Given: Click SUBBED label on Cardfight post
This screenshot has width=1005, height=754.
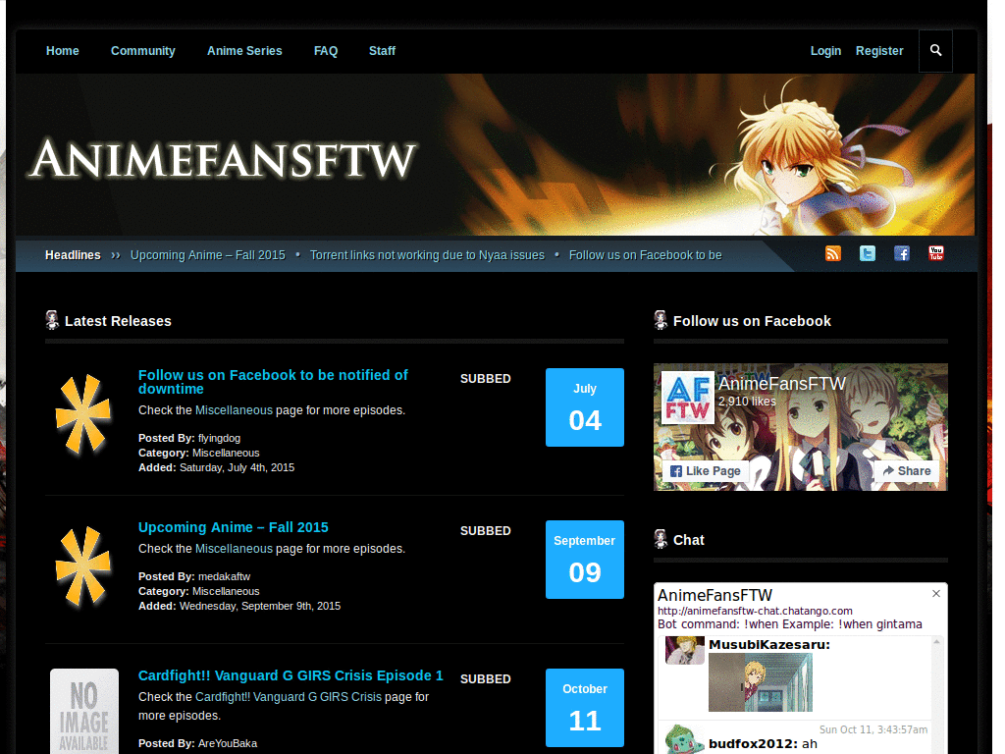Looking at the screenshot, I should point(485,679).
